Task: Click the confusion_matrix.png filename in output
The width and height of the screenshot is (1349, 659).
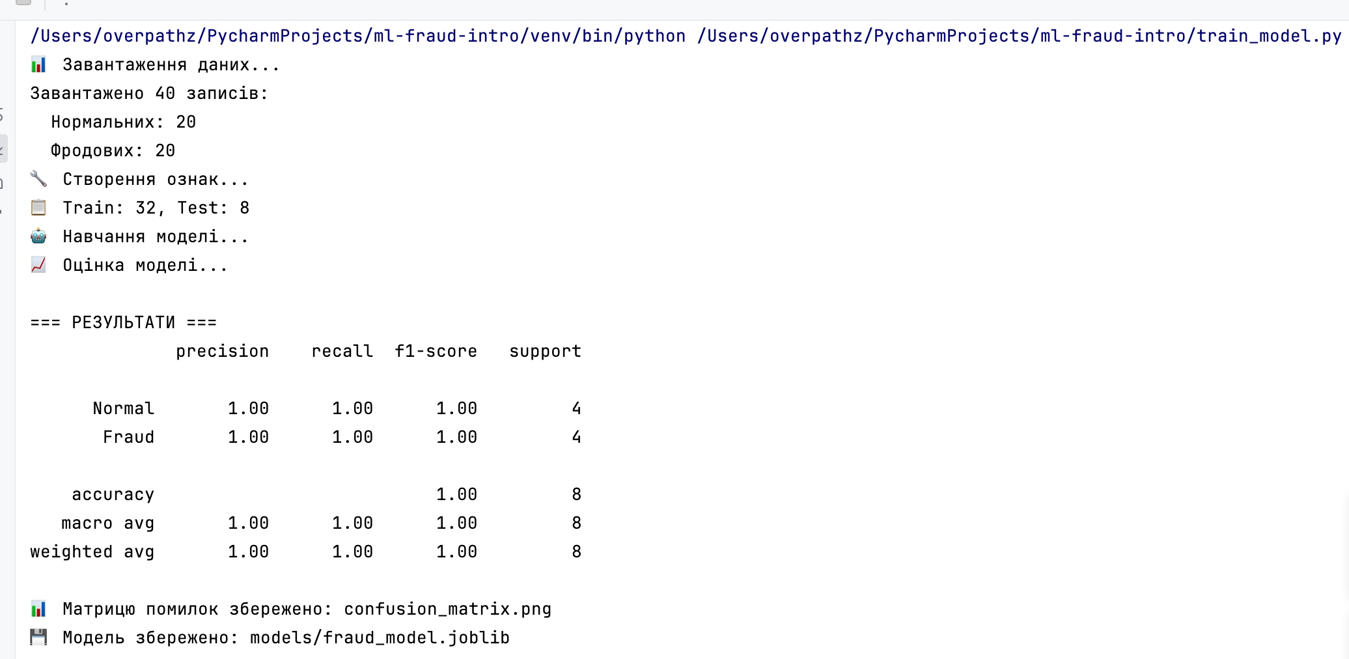Action: [448, 609]
